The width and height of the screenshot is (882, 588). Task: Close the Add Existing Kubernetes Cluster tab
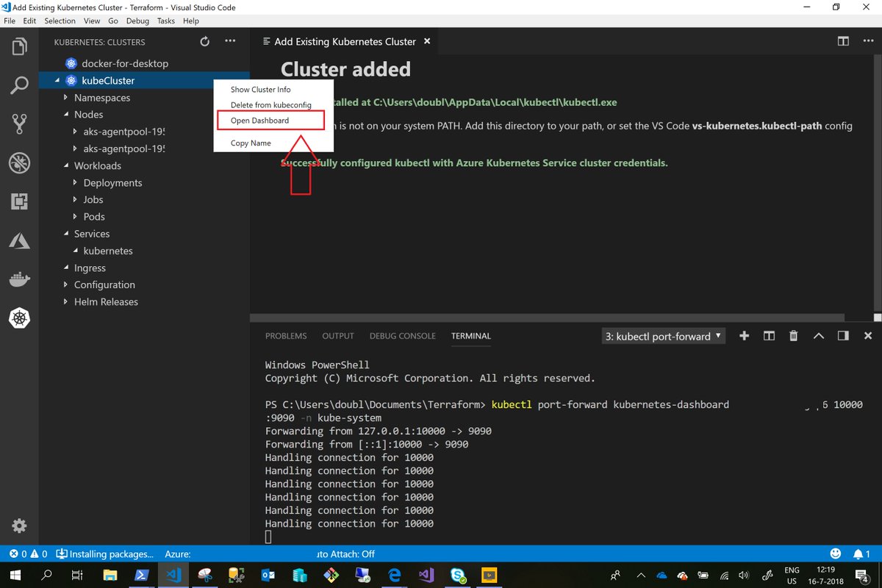click(428, 42)
